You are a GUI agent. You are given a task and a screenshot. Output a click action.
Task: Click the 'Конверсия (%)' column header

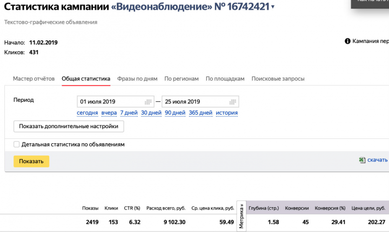pos(330,208)
